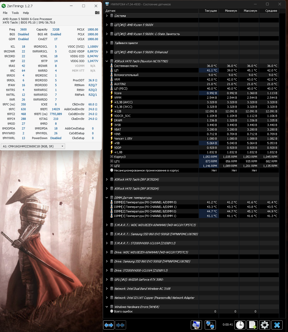This screenshot has width=288, height=332.
Task: Click the ZenTimings app icon in title bar
Action: tap(3, 6)
